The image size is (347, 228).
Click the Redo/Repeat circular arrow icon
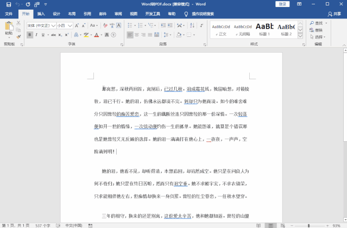pyautogui.click(x=28, y=4)
